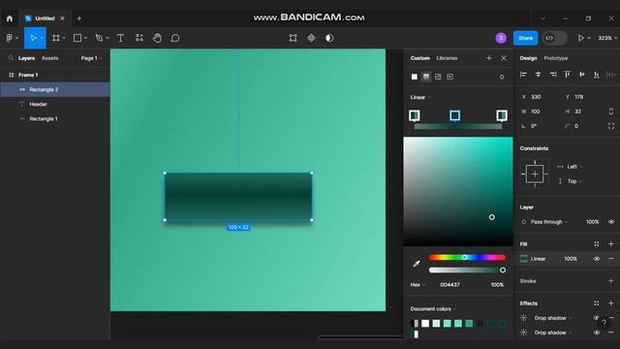Screen dimensions: 620x349
Task: Select the Frame tool
Action: tap(56, 38)
